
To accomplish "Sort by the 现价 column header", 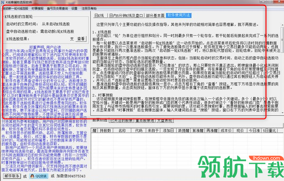I will click(240, 131).
